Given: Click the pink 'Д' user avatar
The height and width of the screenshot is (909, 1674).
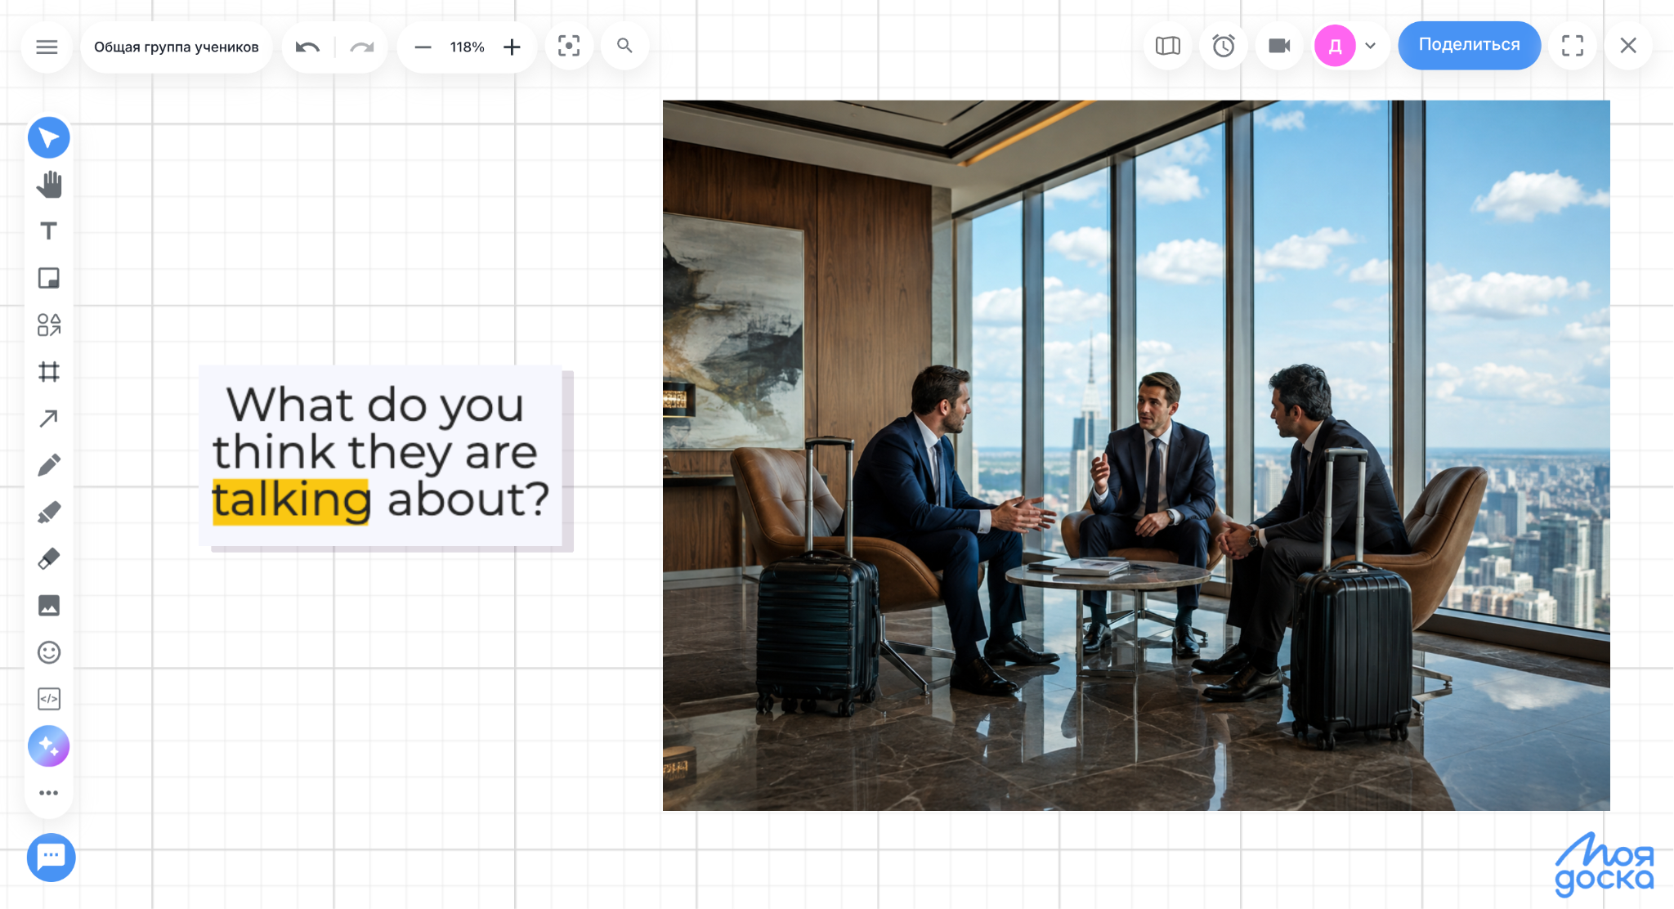Looking at the screenshot, I should (1335, 46).
